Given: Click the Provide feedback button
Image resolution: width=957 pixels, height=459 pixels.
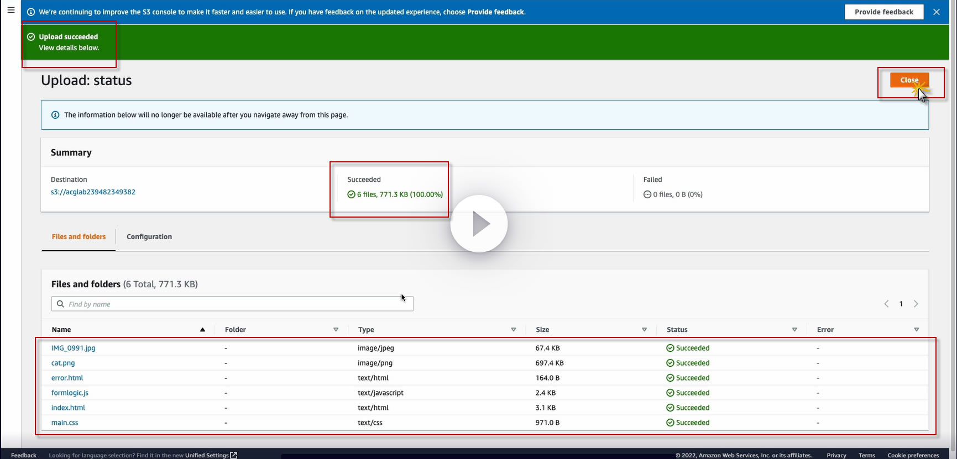Looking at the screenshot, I should point(883,12).
